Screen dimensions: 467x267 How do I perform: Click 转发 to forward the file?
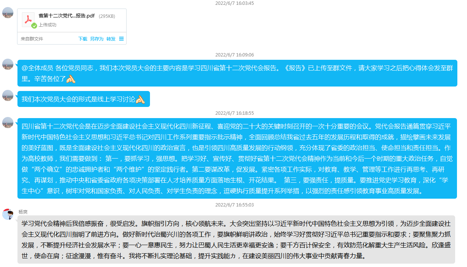pos(111,39)
